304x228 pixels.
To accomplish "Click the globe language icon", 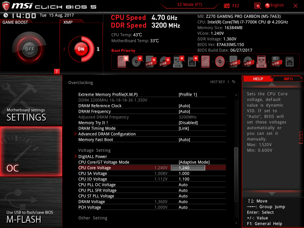I will 267,6.
